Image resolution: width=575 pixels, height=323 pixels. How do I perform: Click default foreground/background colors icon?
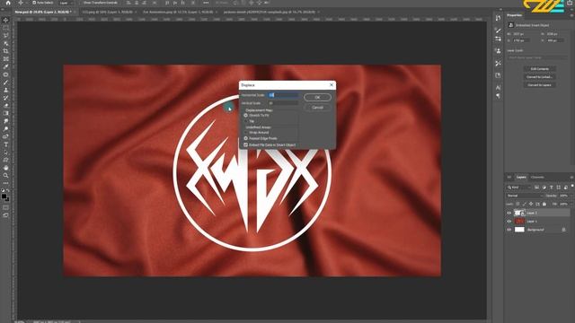[3, 190]
